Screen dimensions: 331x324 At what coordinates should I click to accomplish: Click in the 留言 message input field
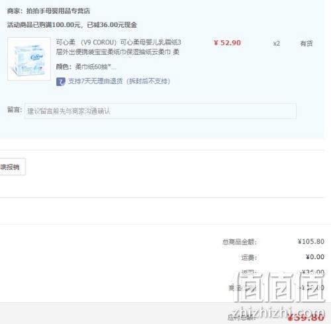(x=160, y=111)
